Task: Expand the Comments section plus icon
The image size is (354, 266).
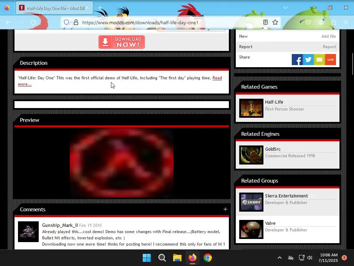Action: [225, 209]
